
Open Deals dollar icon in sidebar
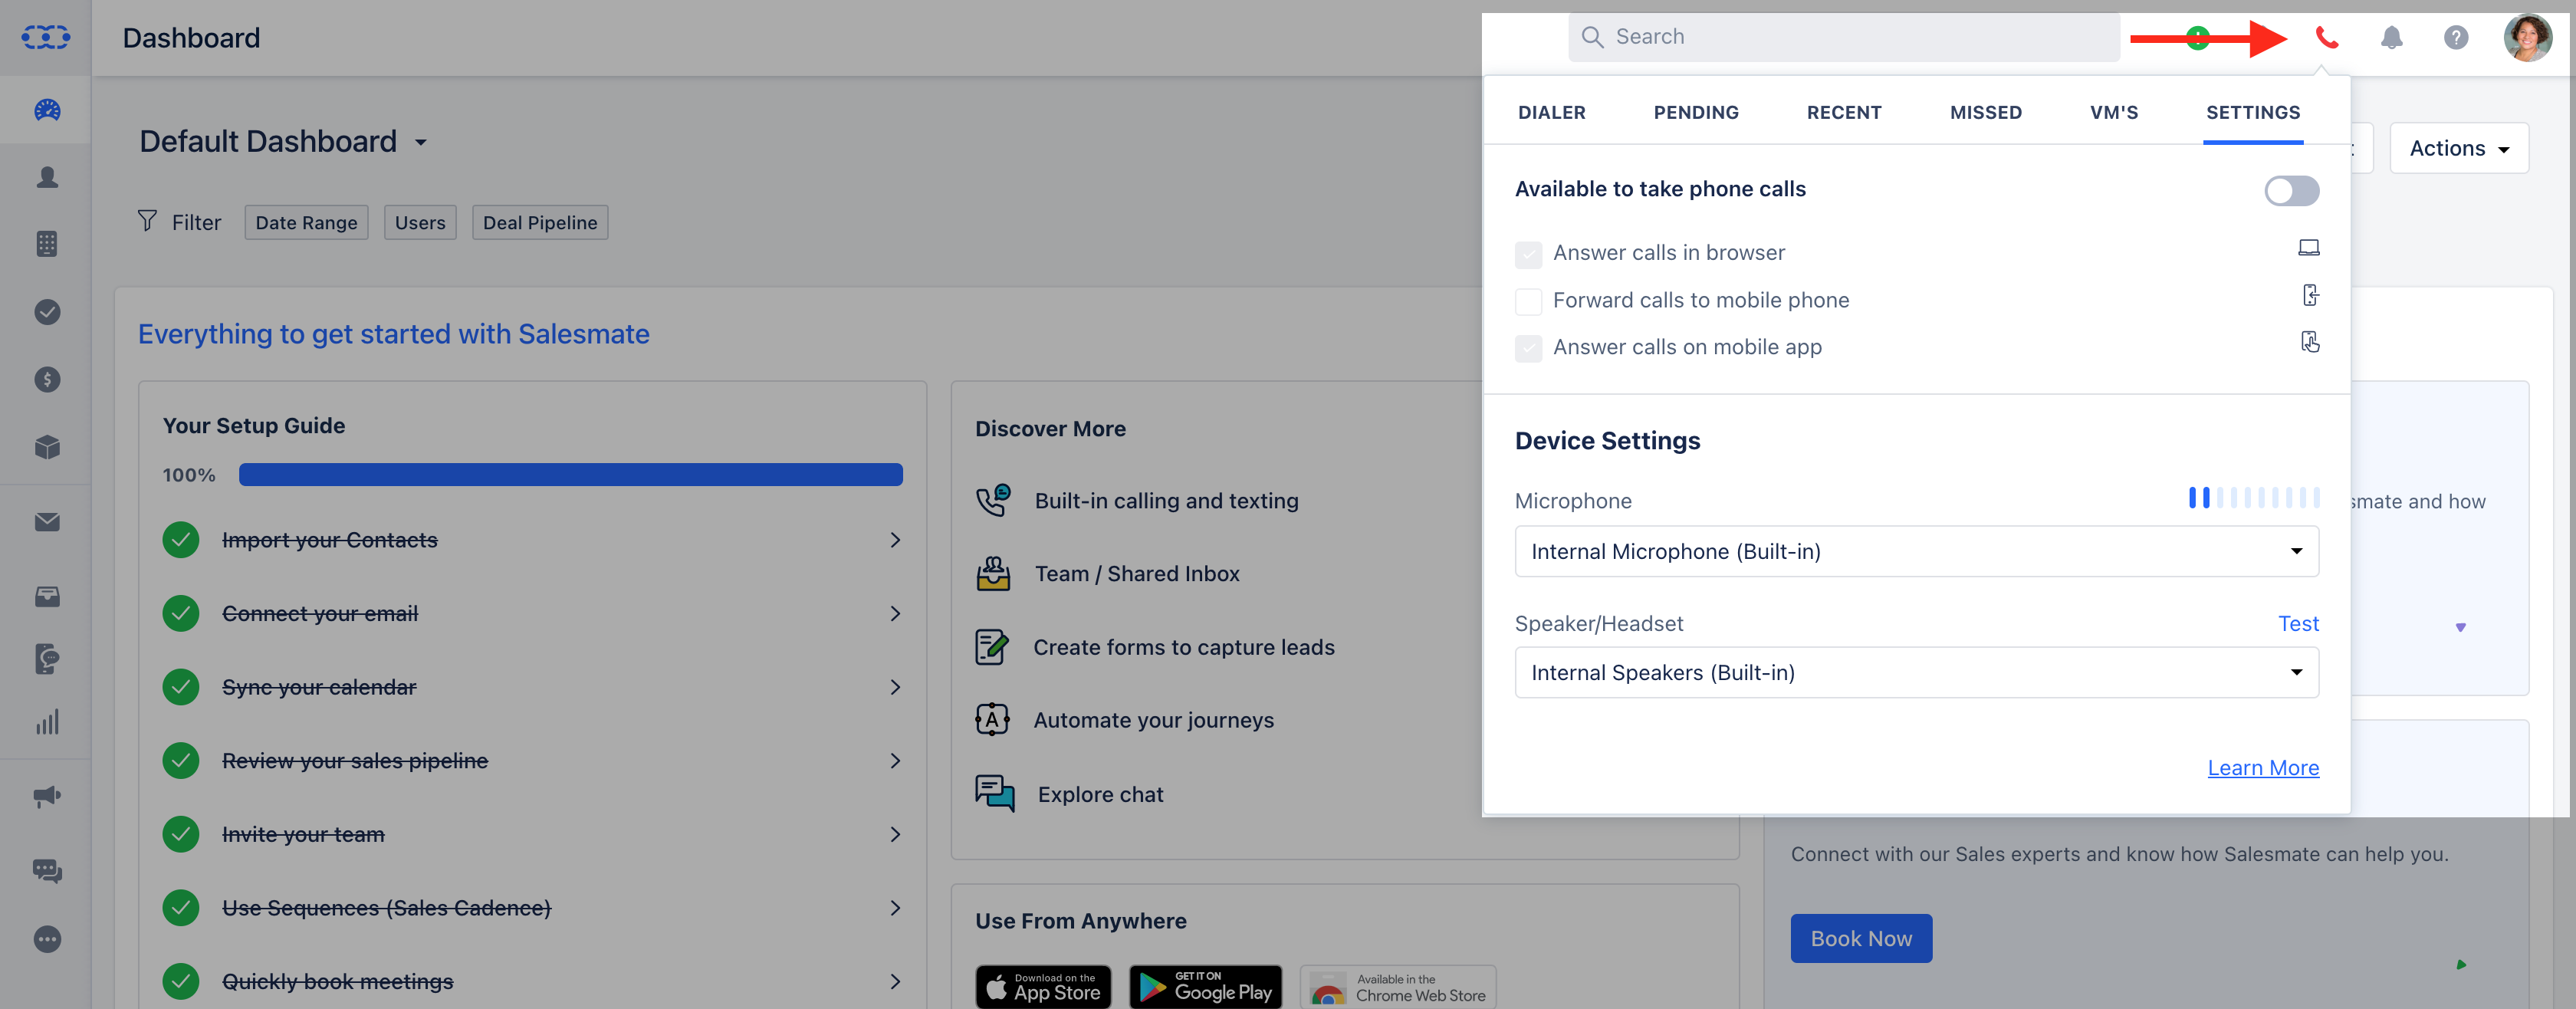pos(47,379)
